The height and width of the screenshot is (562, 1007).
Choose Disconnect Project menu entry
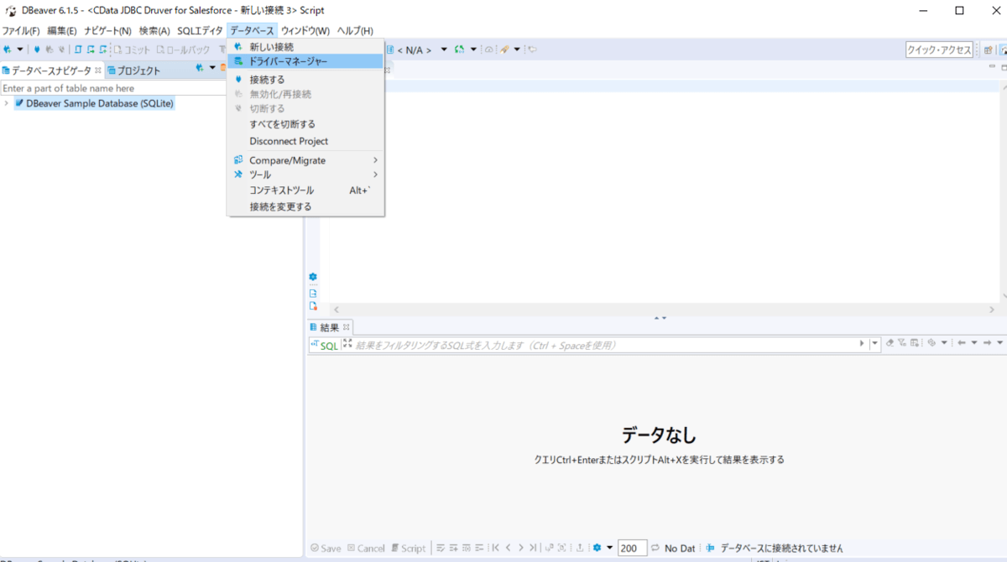point(305,141)
